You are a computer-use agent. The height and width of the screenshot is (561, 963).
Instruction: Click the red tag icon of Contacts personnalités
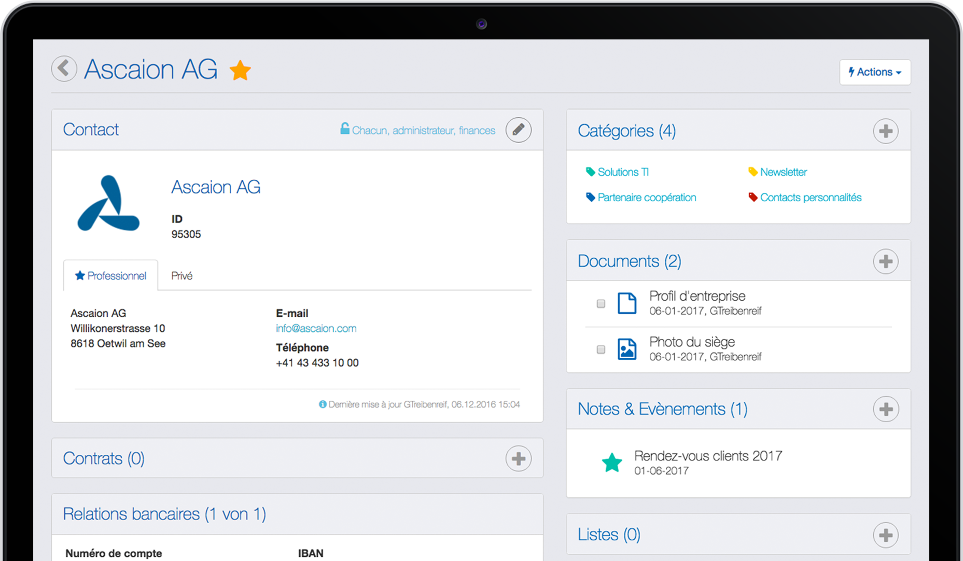tap(753, 198)
